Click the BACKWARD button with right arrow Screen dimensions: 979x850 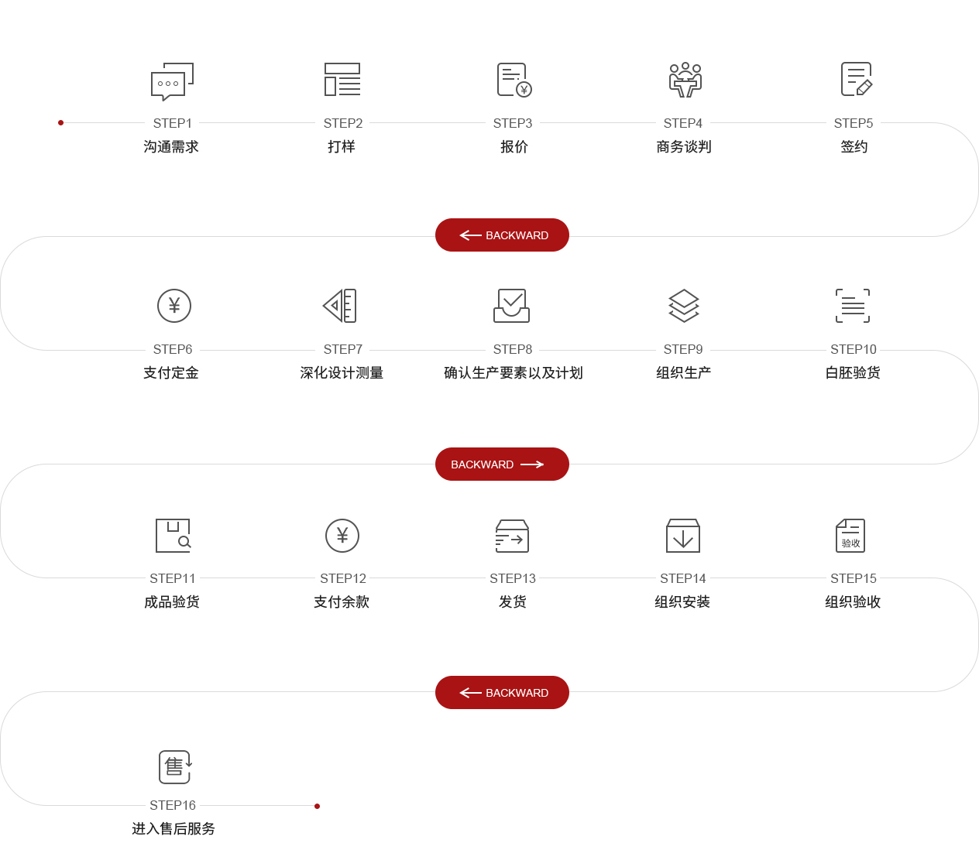[x=502, y=464]
